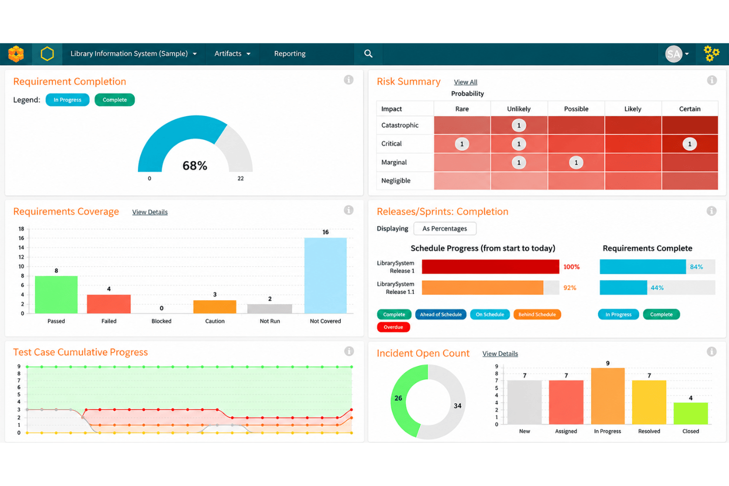
Task: Toggle the In Progress legend in Requirement Completion
Action: click(67, 100)
